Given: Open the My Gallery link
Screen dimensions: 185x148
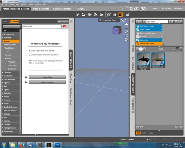Looking at the screenshot, I should (179, 9).
